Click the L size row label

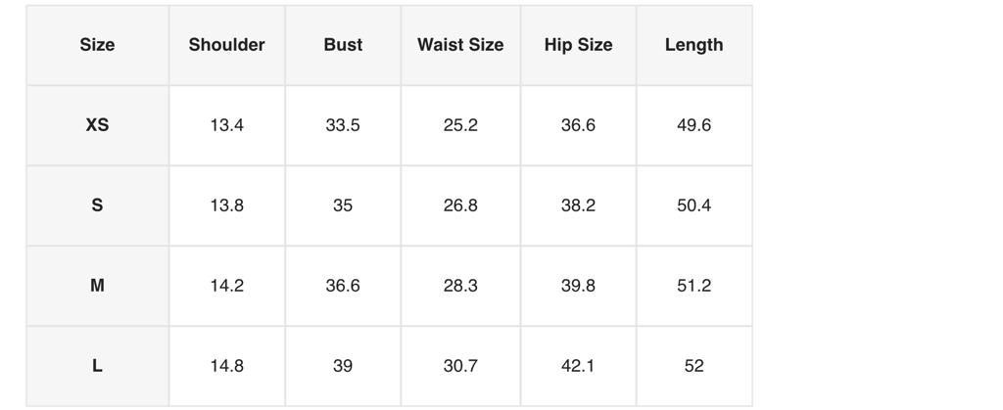97,366
